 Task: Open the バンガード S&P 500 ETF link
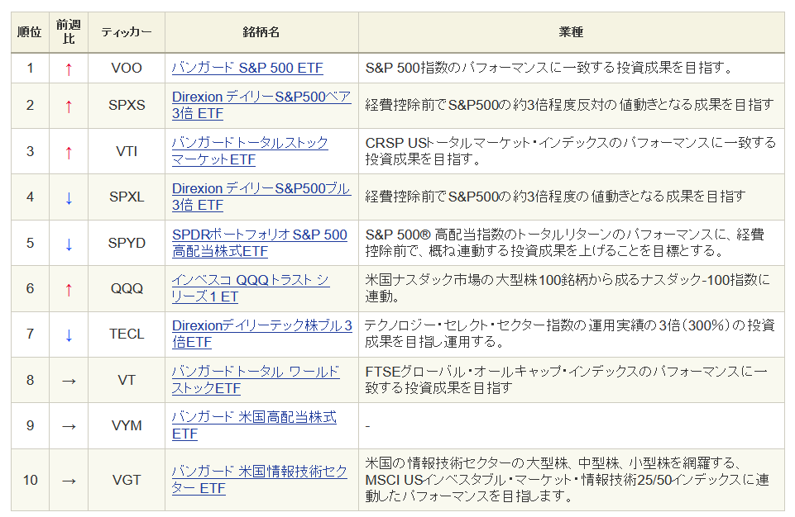click(x=247, y=68)
